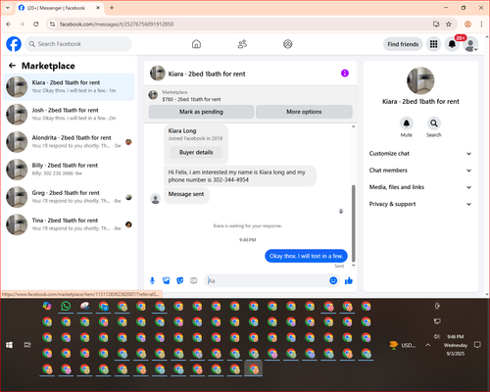Image resolution: width=490 pixels, height=392 pixels.
Task: Click message "Hi Felix, i am interested"
Action: point(240,176)
